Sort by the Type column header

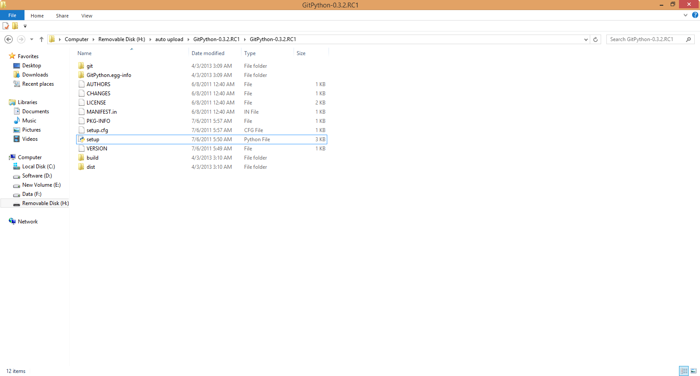point(250,53)
